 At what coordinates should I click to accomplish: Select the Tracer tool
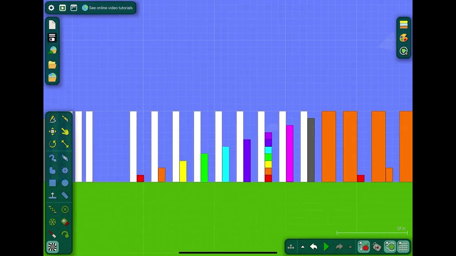[65, 234]
